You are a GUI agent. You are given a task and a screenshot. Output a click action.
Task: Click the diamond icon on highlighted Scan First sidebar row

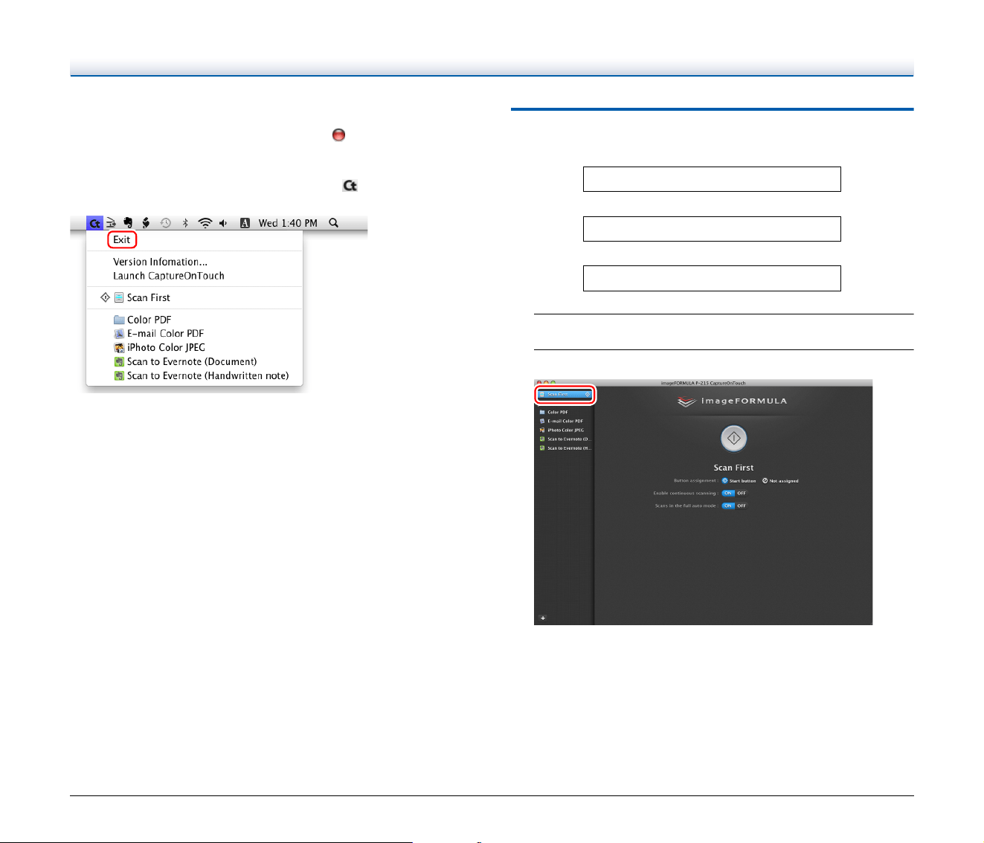(588, 394)
